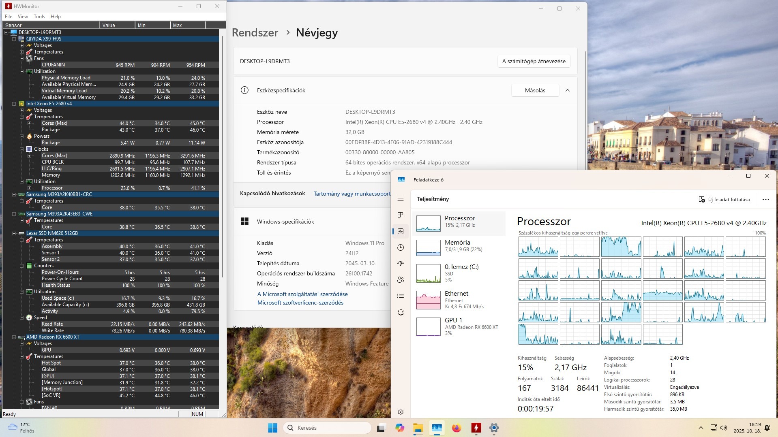Click Új feladat futtatása in Task Manager

724,199
